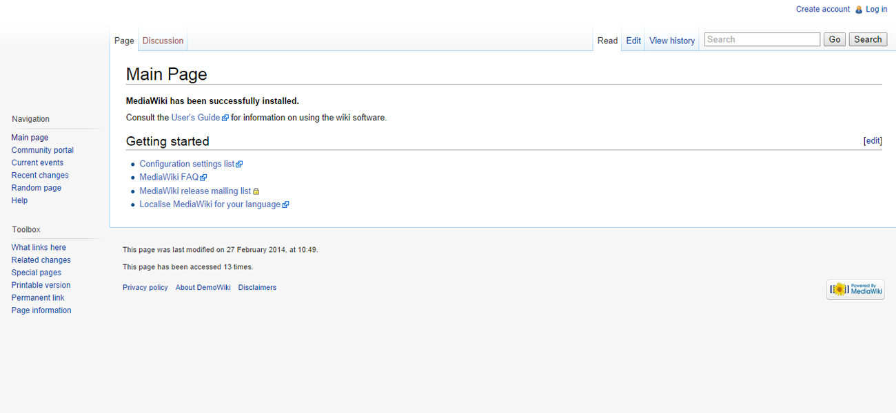Edit the Getting started section
The image size is (896, 413).
coord(873,140)
